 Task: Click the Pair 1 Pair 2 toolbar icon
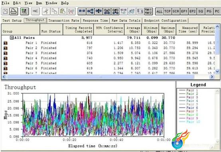(148, 12)
